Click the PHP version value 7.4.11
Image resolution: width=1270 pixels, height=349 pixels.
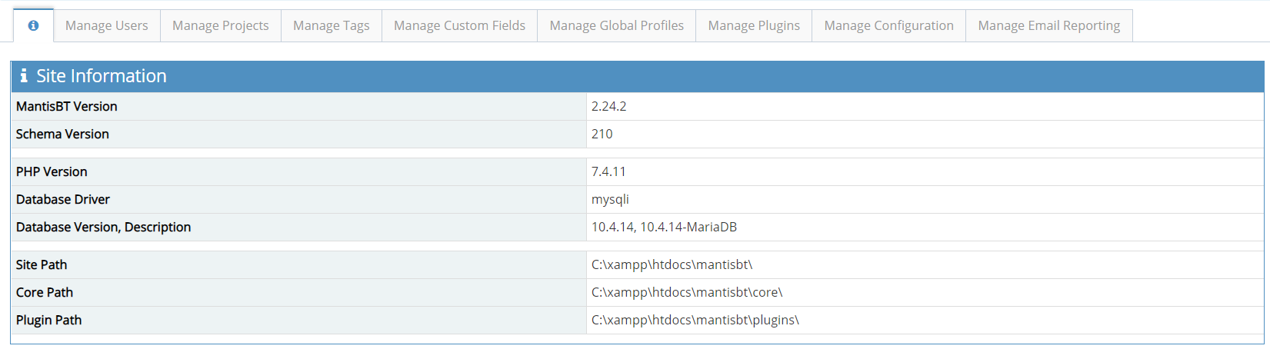coord(608,171)
